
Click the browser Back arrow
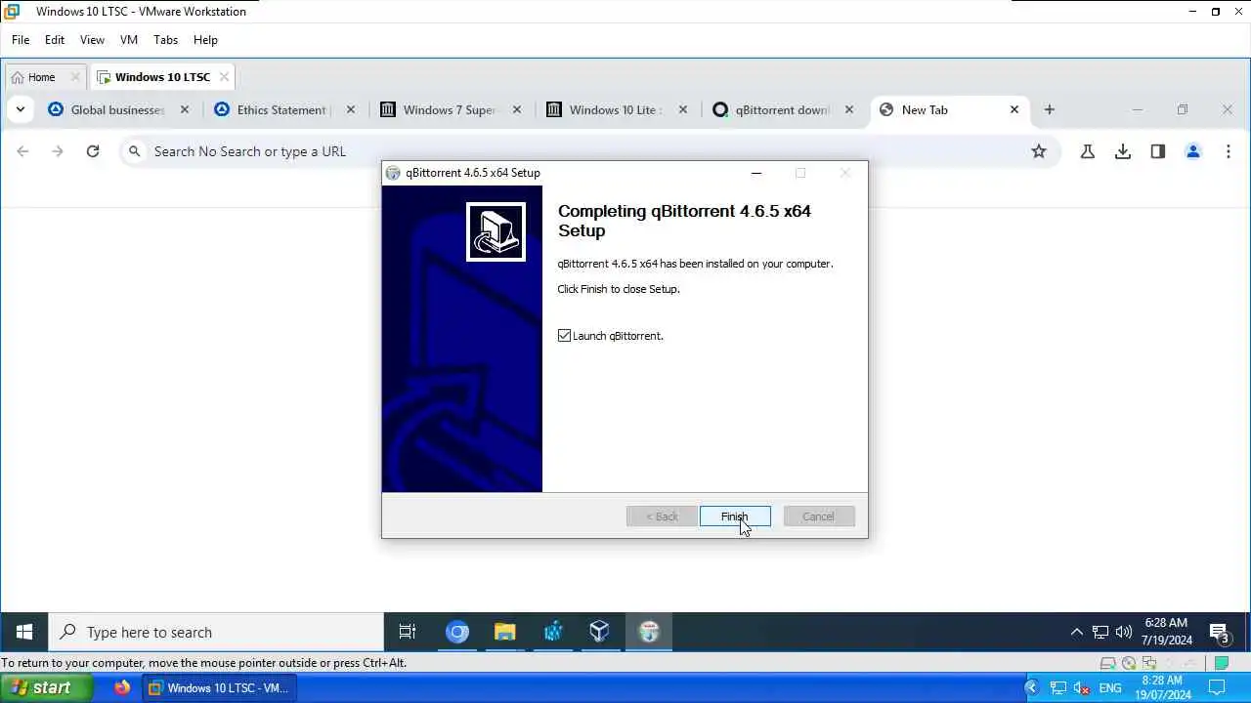[22, 151]
